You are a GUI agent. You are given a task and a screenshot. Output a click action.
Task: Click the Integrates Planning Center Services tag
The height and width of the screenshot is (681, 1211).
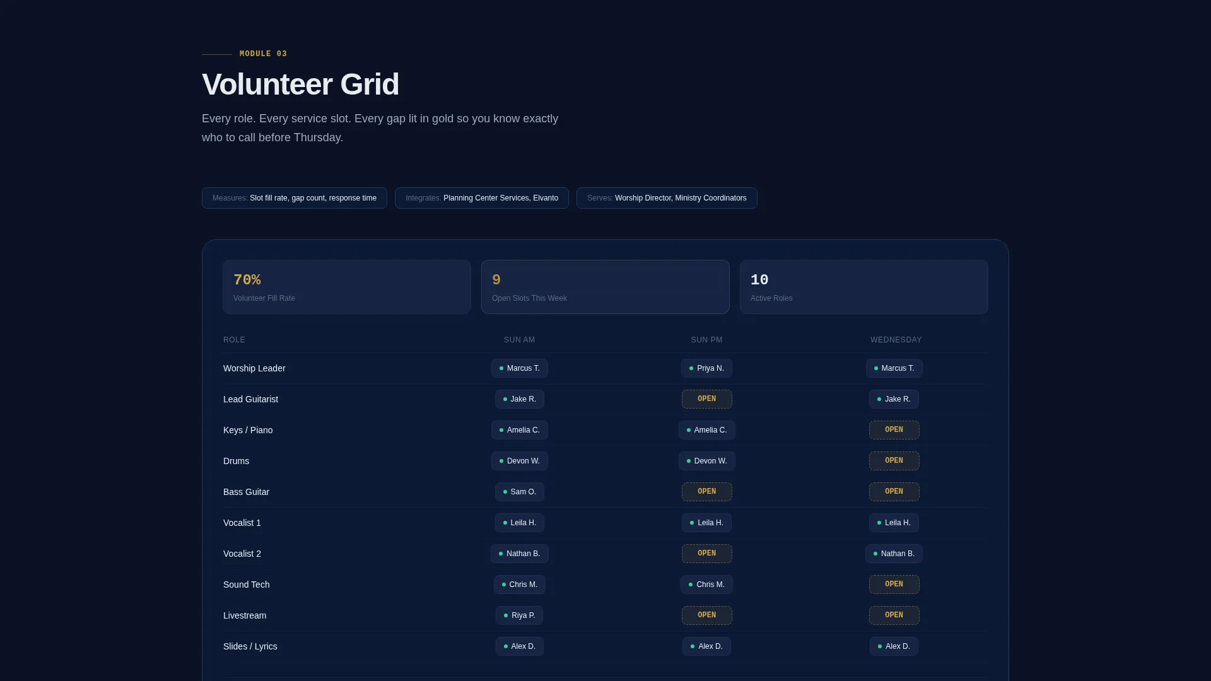482,198
